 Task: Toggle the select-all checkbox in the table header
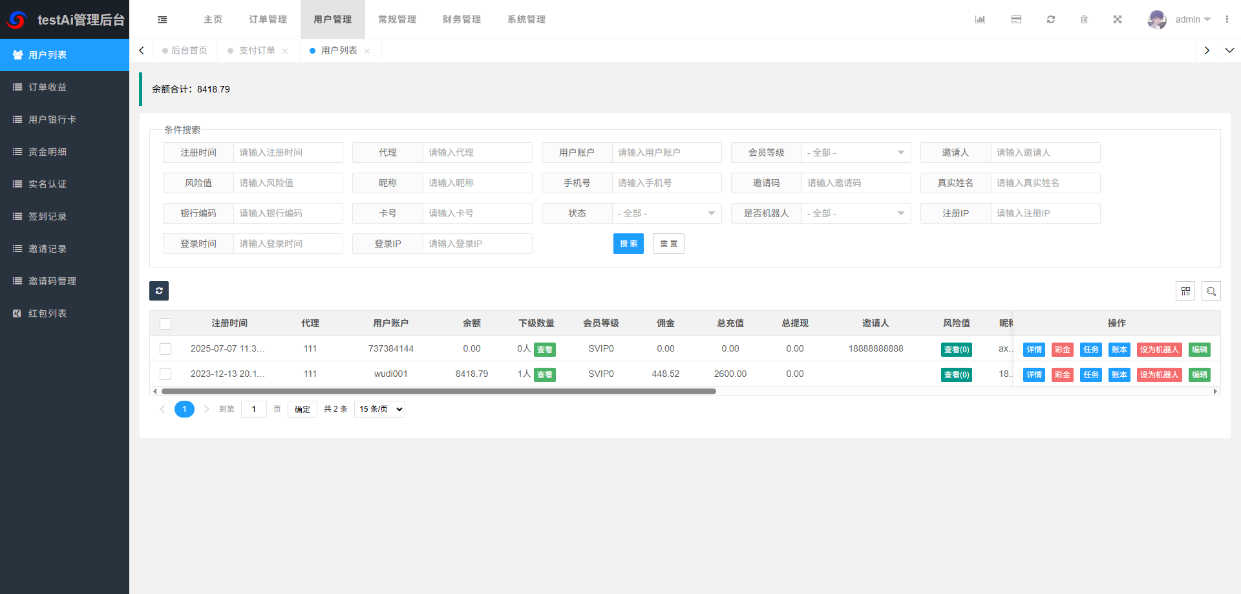(165, 323)
